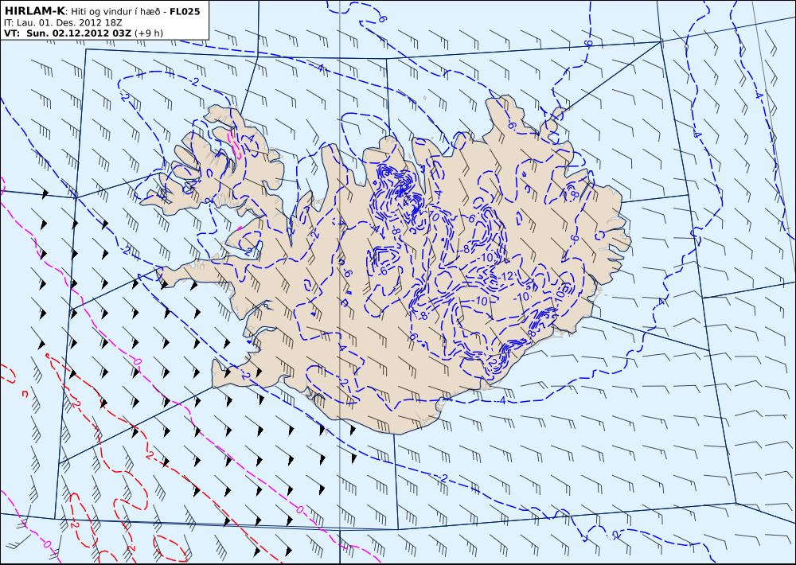Click the "FL025" flight level label
Image resolution: width=796 pixels, height=565 pixels.
coord(185,11)
